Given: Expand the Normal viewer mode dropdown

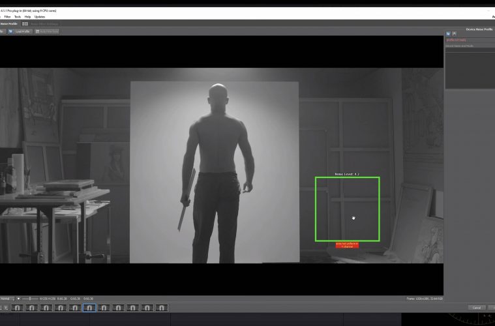Looking at the screenshot, I should tap(7, 299).
